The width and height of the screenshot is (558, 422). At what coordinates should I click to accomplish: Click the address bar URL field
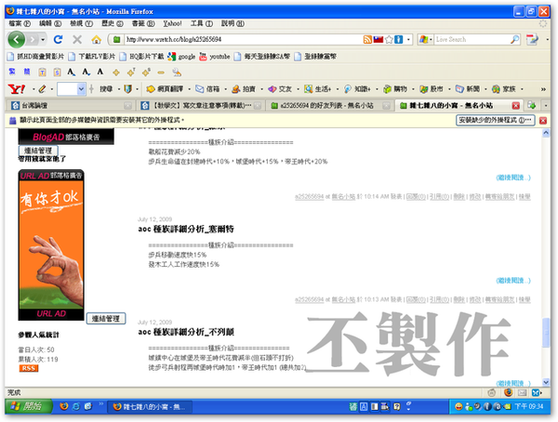pyautogui.click(x=242, y=39)
